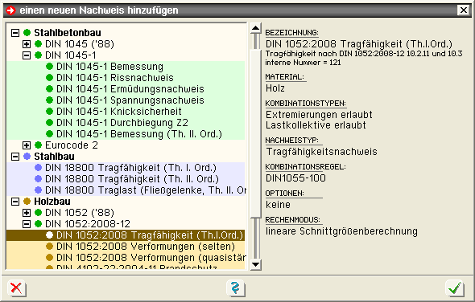Click the DIN 1045-1 parent label
This screenshot has width=475, height=302.
point(71,55)
